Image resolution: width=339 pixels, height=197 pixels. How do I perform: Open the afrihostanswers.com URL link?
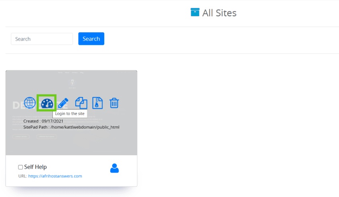click(55, 176)
